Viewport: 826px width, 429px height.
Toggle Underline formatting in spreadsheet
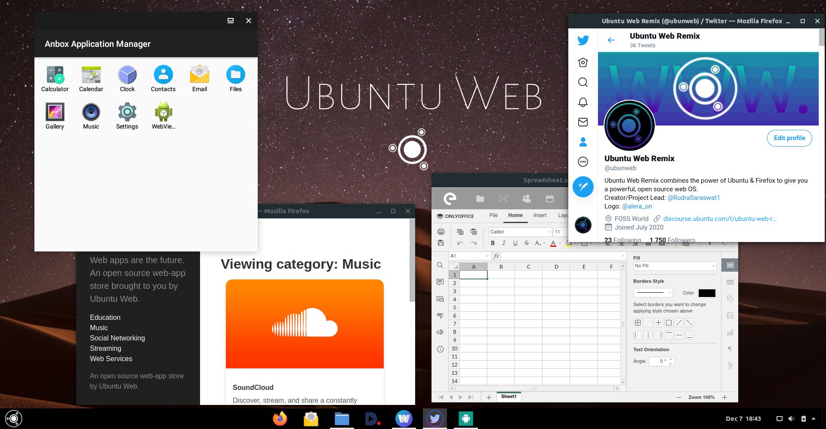coord(515,243)
